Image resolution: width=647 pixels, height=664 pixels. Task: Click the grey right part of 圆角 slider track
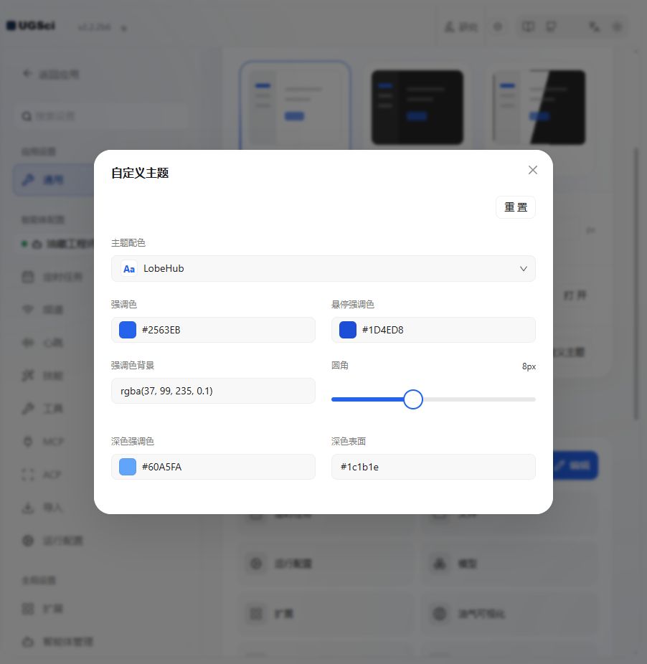[x=479, y=399]
